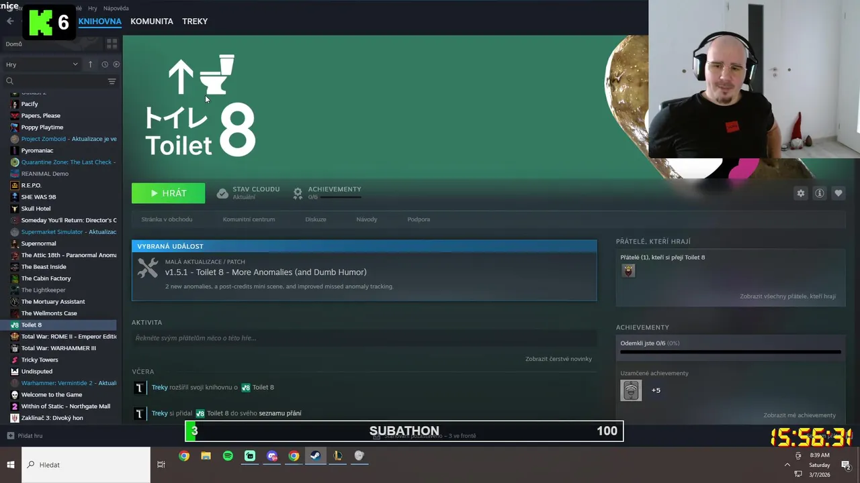The width and height of the screenshot is (860, 483).
Task: Click the plus icon for Přidat hru
Action: coord(10,435)
